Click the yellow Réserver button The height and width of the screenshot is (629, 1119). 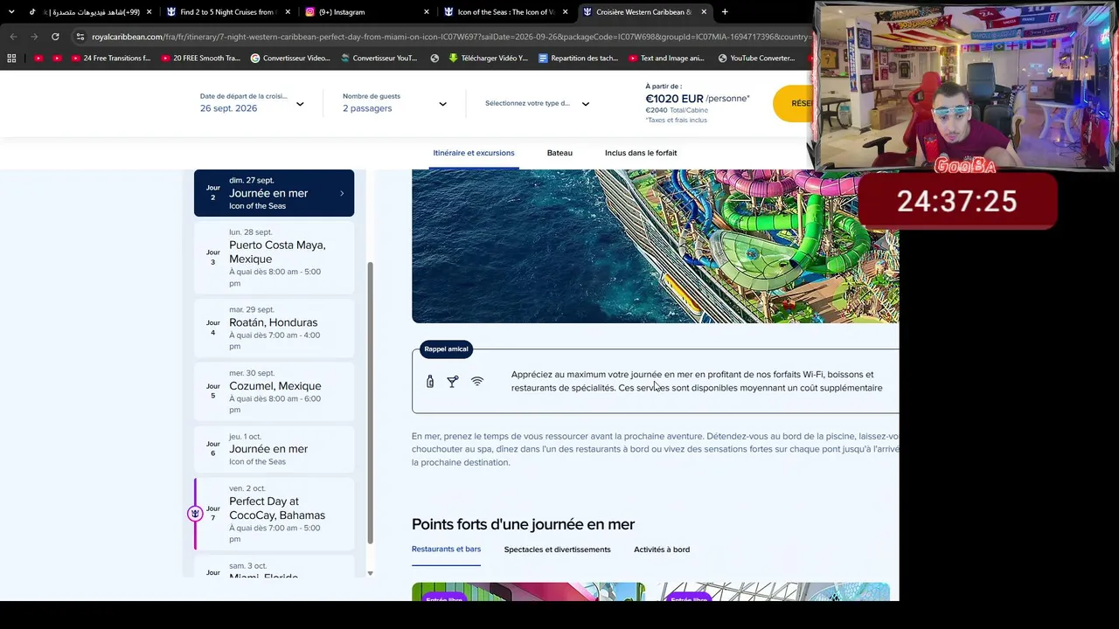(794, 103)
